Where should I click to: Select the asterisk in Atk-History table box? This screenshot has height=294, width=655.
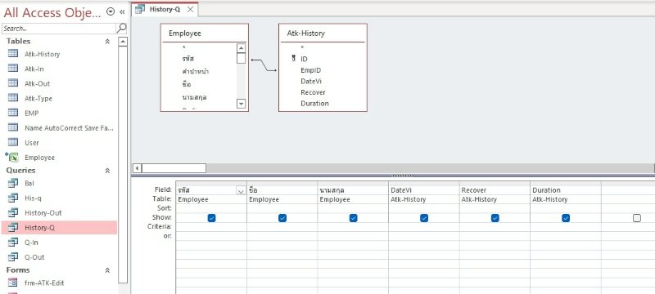pyautogui.click(x=302, y=48)
